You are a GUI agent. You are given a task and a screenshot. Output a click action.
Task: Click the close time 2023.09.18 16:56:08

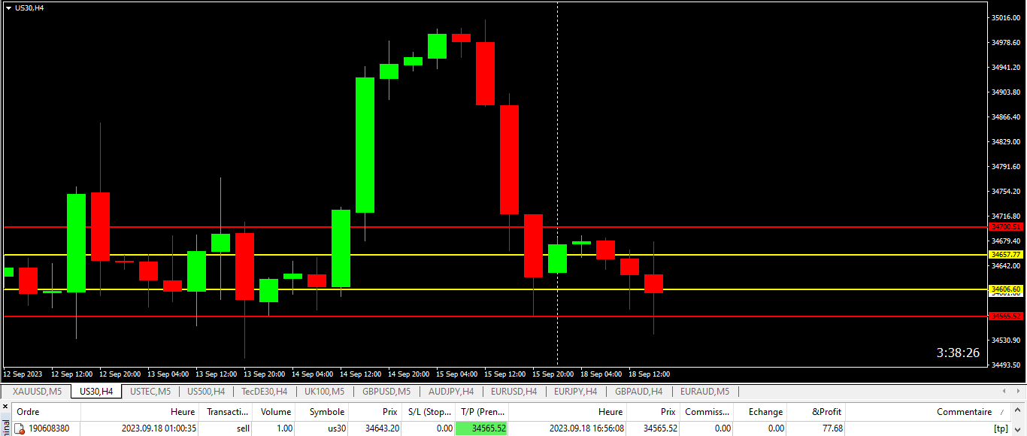(x=586, y=428)
